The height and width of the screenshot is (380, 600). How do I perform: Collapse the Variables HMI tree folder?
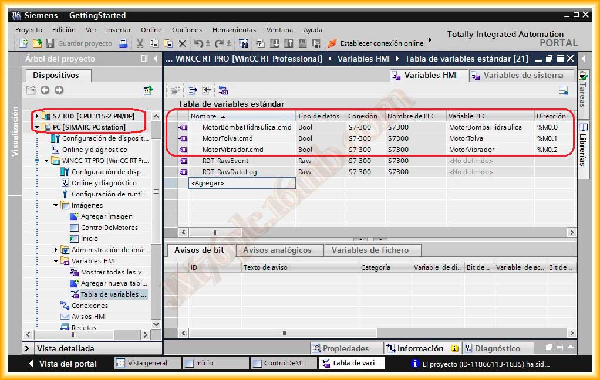(56, 261)
